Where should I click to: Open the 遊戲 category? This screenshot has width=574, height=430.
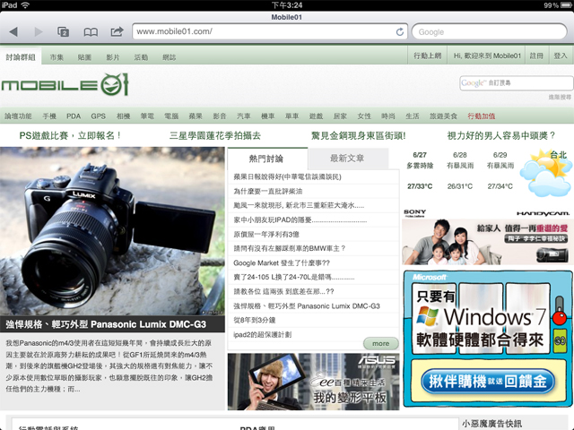(316, 116)
